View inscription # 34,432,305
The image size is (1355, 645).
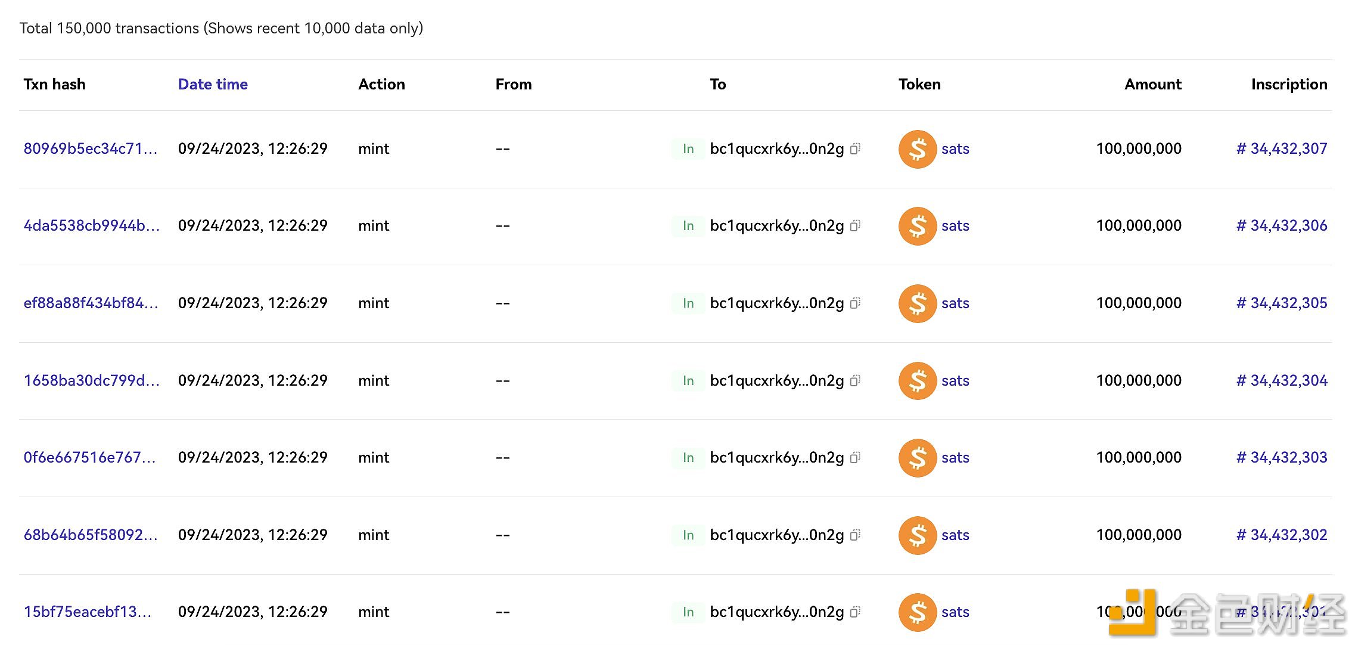pos(1282,303)
